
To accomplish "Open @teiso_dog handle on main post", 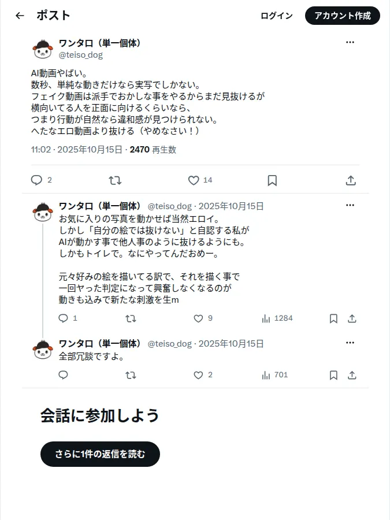I will coord(81,55).
